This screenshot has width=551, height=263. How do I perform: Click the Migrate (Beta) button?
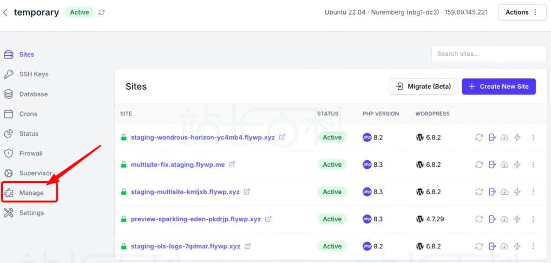424,87
